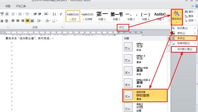Open 段落间距 (Paragraph Spacing) submenu
198x112 pixels.
pos(184,43)
